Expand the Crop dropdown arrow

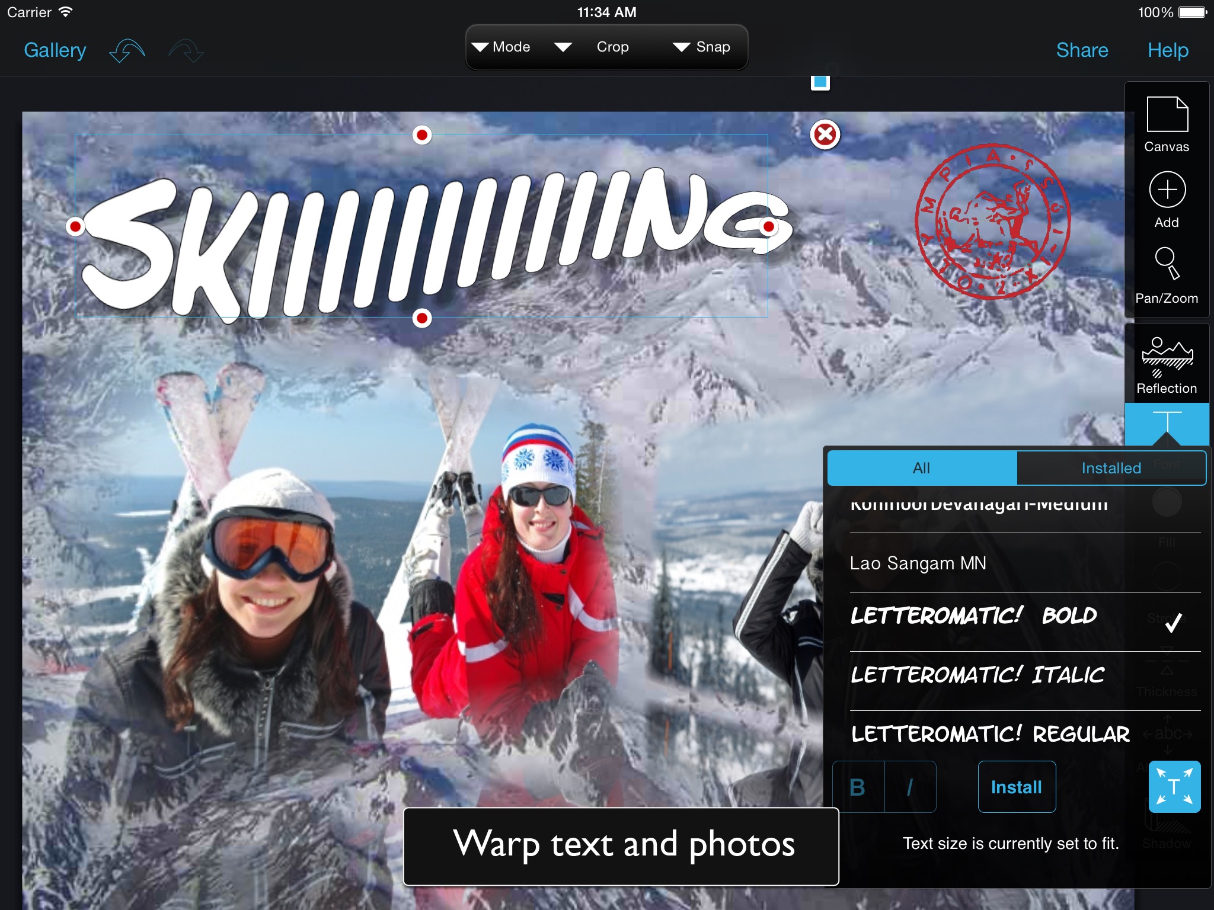pyautogui.click(x=563, y=47)
